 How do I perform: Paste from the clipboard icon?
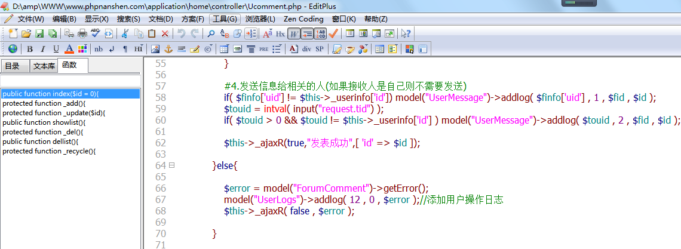(x=152, y=33)
